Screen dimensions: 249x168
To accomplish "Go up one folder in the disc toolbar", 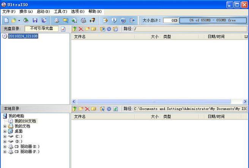I will (75, 29).
